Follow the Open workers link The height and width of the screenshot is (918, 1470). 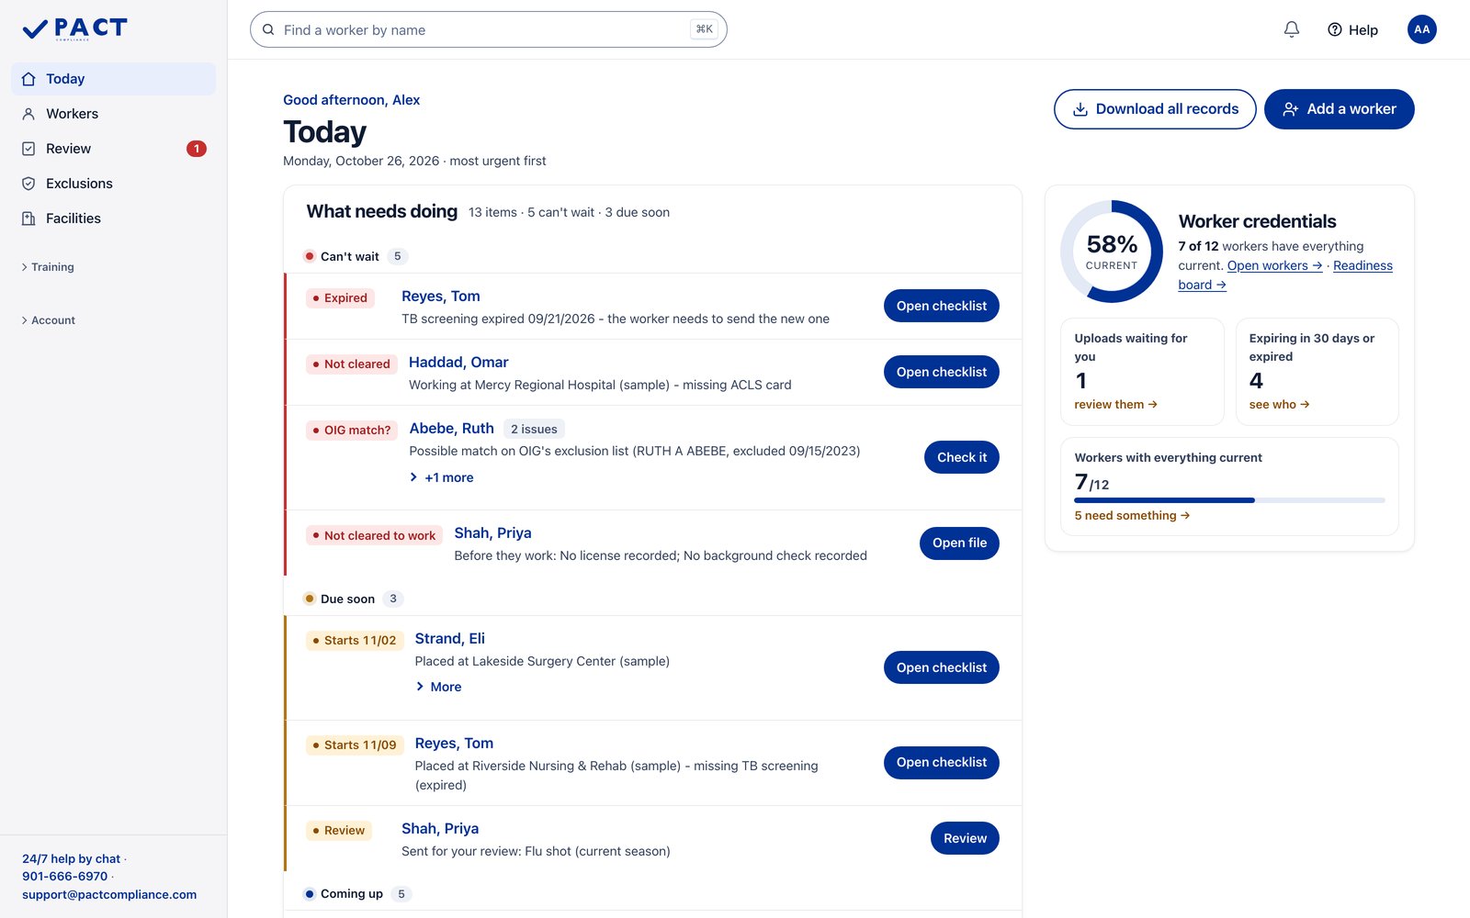(1274, 265)
